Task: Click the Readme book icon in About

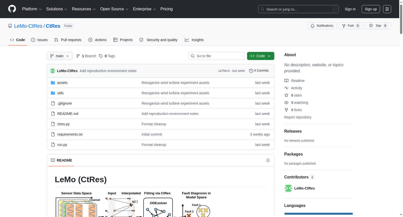Action: tap(286, 81)
